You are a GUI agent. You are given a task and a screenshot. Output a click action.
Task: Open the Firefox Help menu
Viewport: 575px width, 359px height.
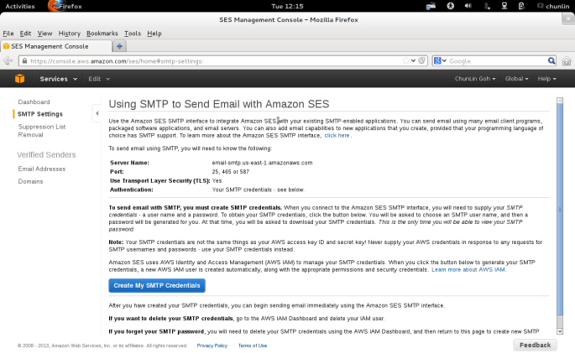154,34
